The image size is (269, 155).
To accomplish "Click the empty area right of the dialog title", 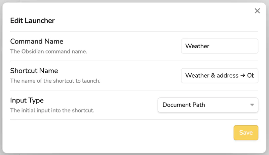I will pyautogui.click(x=151, y=21).
